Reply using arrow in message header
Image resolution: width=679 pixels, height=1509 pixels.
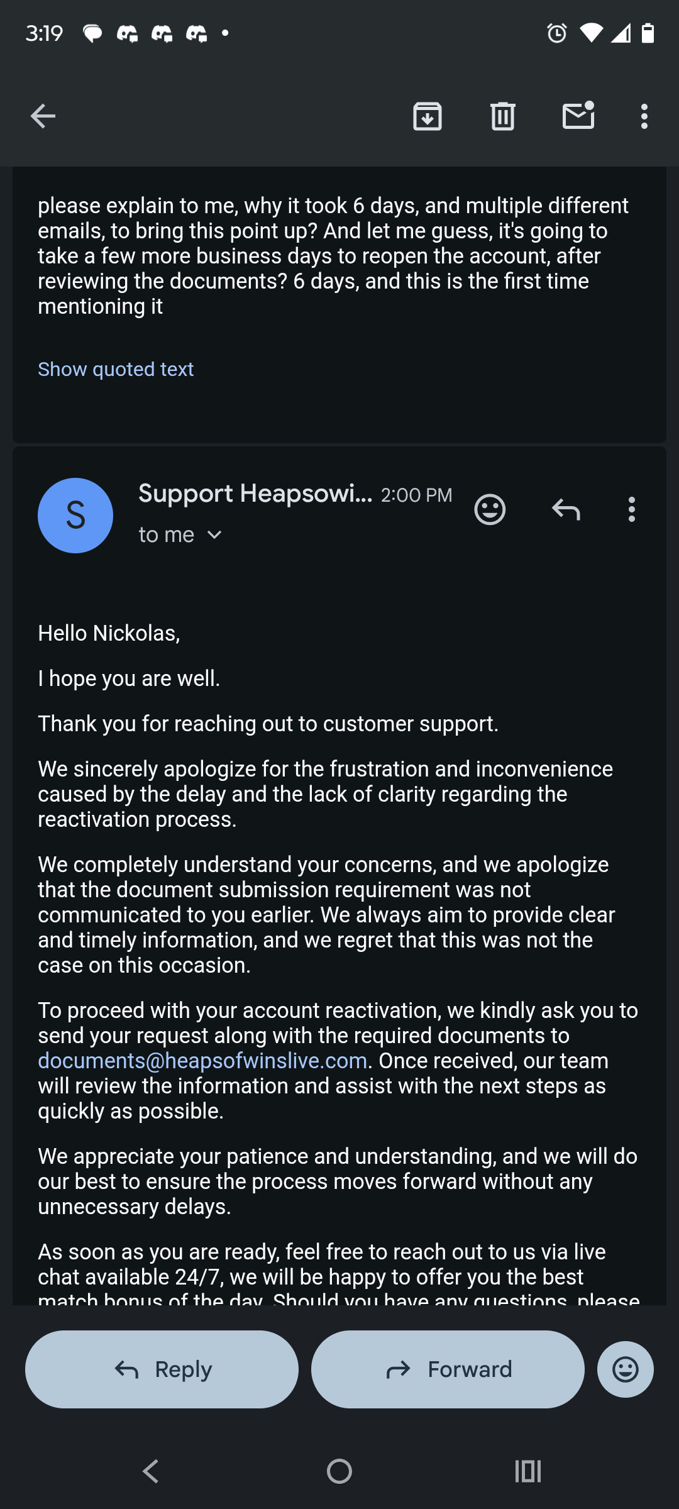(x=566, y=509)
